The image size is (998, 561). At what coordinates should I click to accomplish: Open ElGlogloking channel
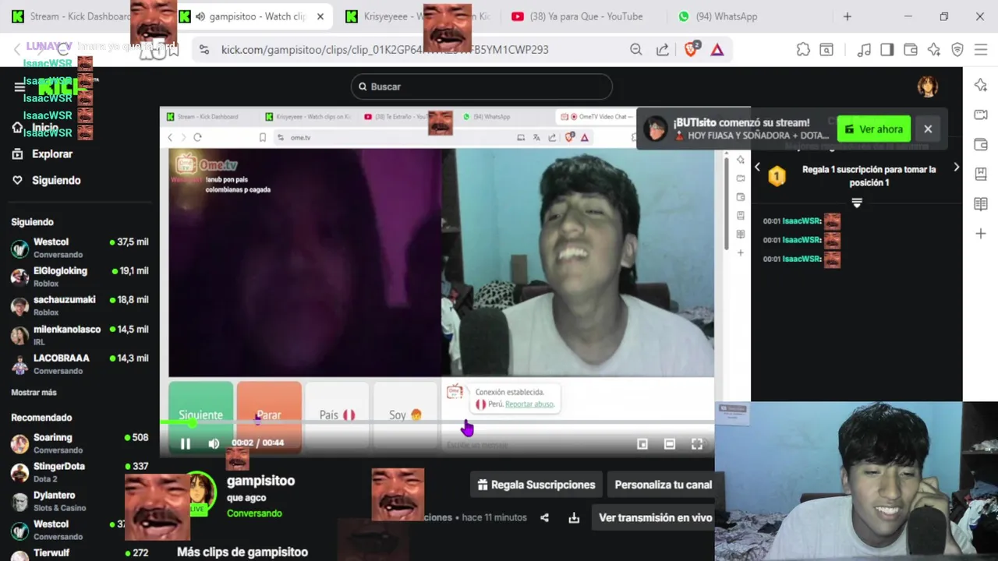pos(79,277)
